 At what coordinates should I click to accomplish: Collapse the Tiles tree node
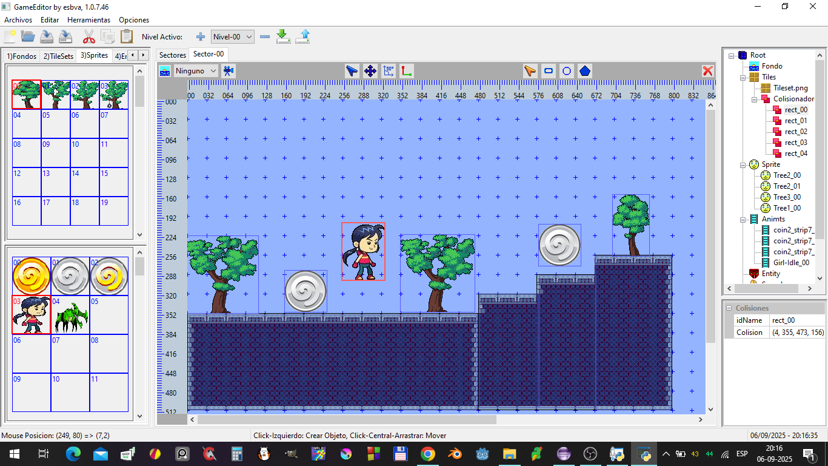(743, 77)
